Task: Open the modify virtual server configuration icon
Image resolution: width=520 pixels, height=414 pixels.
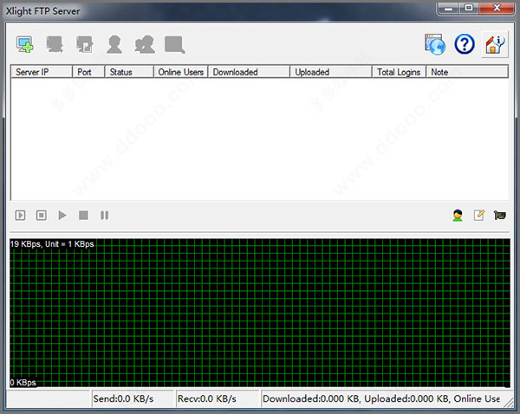Action: tap(85, 44)
